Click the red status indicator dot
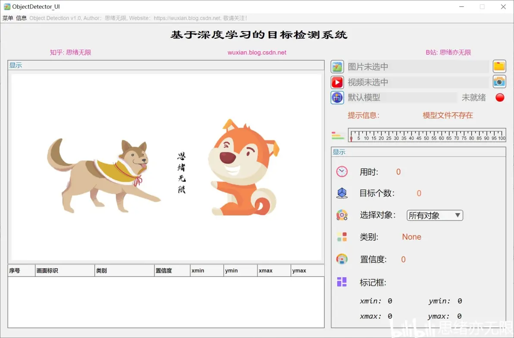Viewport: 514px width, 338px height. [x=500, y=97]
